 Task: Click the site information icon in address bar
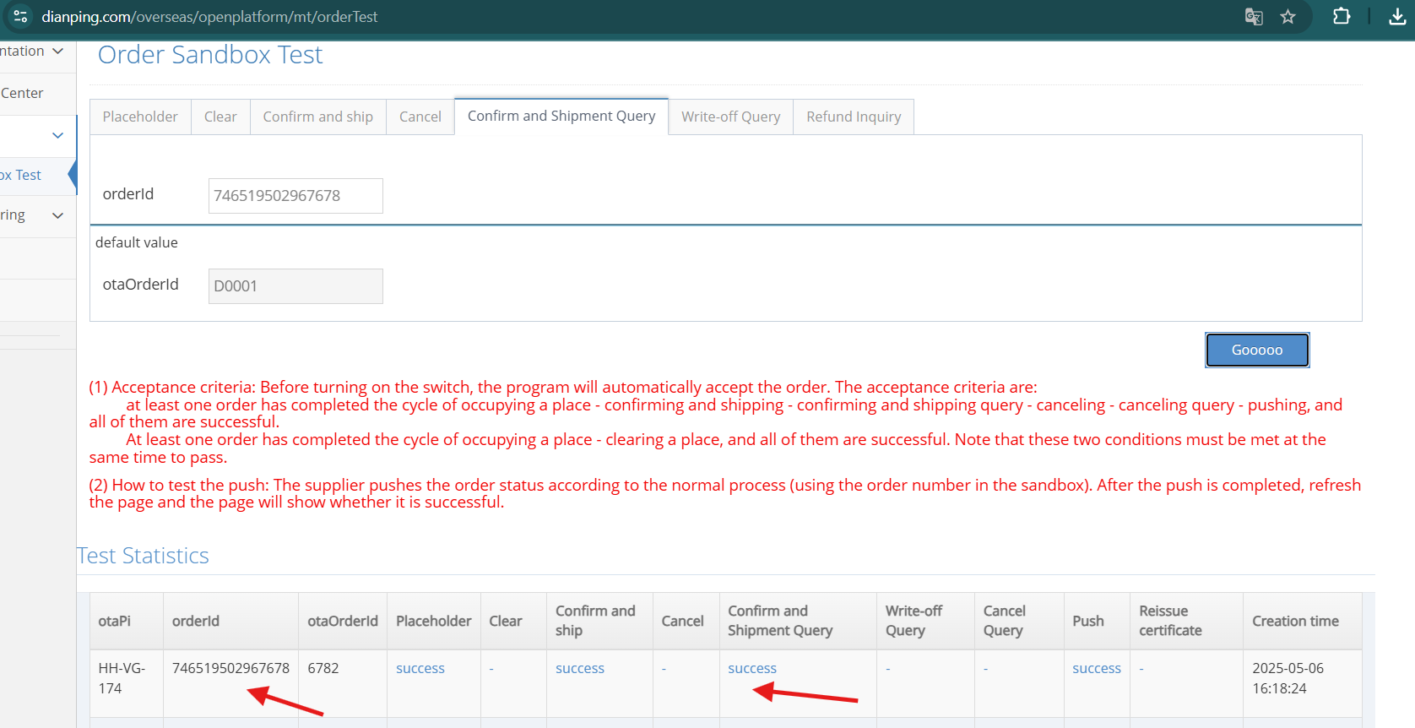pyautogui.click(x=21, y=16)
